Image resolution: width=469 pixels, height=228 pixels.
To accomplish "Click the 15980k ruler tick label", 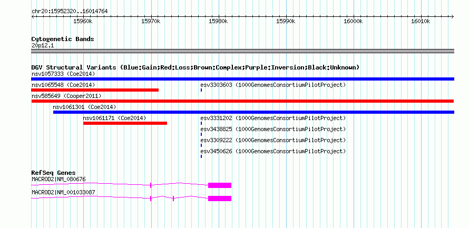I will click(x=218, y=21).
